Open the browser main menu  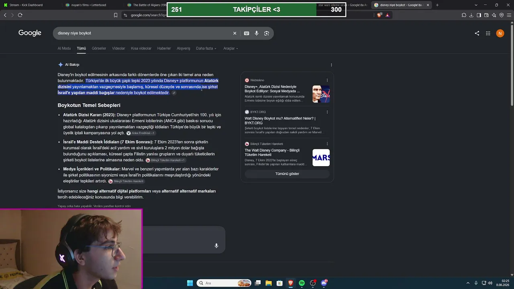(509, 15)
